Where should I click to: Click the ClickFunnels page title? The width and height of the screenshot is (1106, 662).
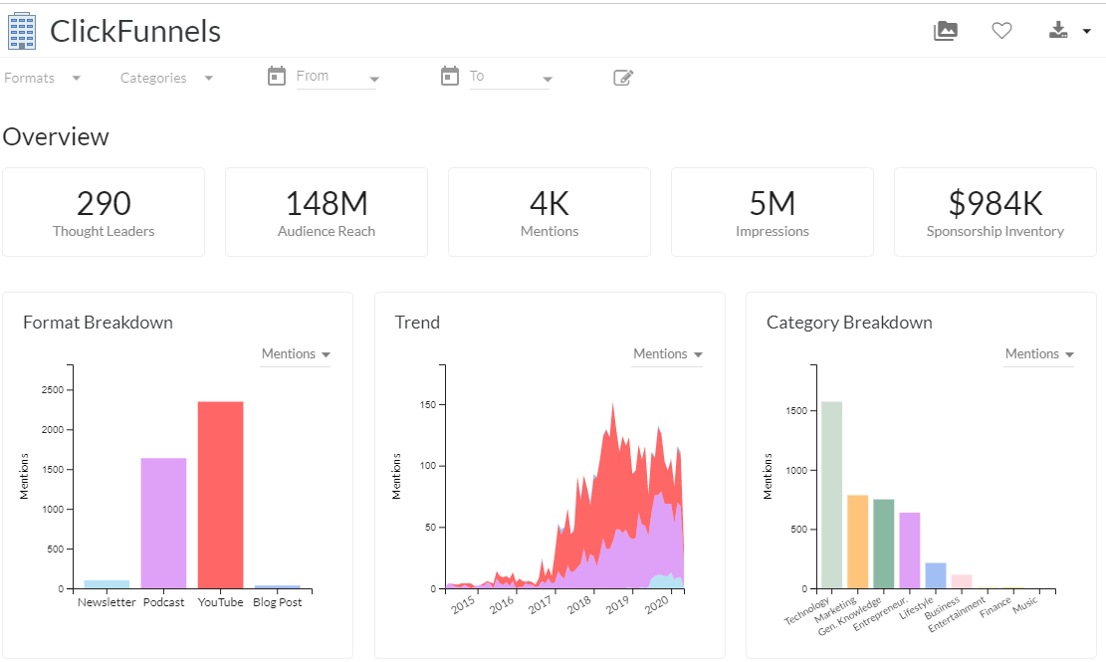coord(135,31)
